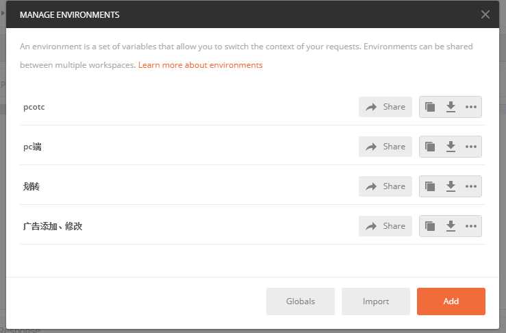Duplicate the 划转 environment
The image size is (506, 333).
coord(430,186)
